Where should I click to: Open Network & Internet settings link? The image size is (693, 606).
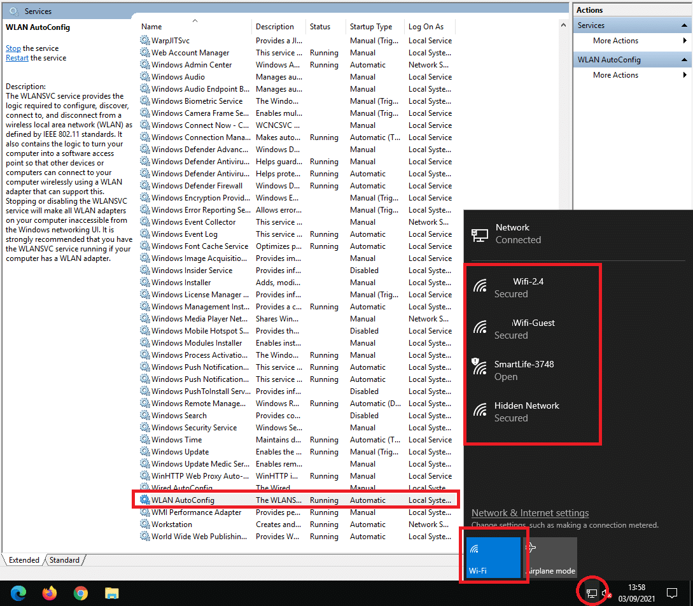click(530, 512)
